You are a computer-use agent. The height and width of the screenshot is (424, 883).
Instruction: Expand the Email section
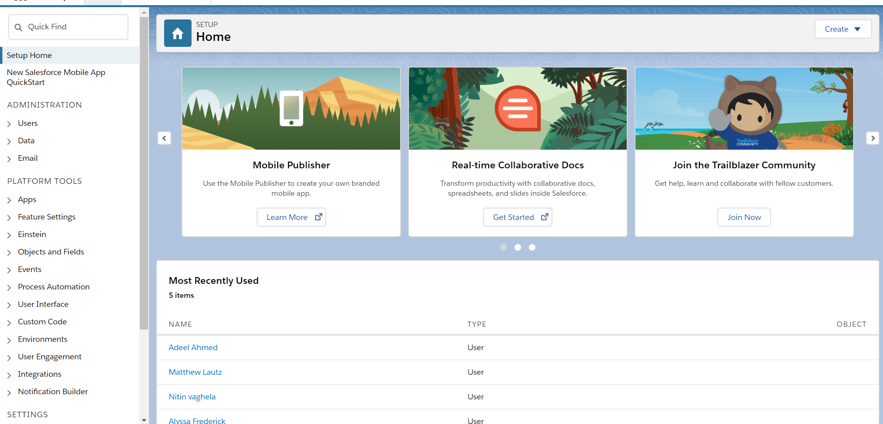point(9,159)
